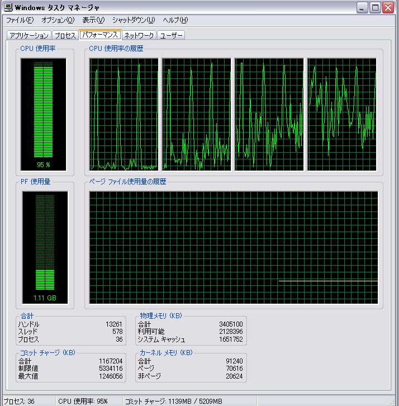Click the コミット チャージ 合計 value 1167204
The image size is (399, 406).
[x=111, y=361]
